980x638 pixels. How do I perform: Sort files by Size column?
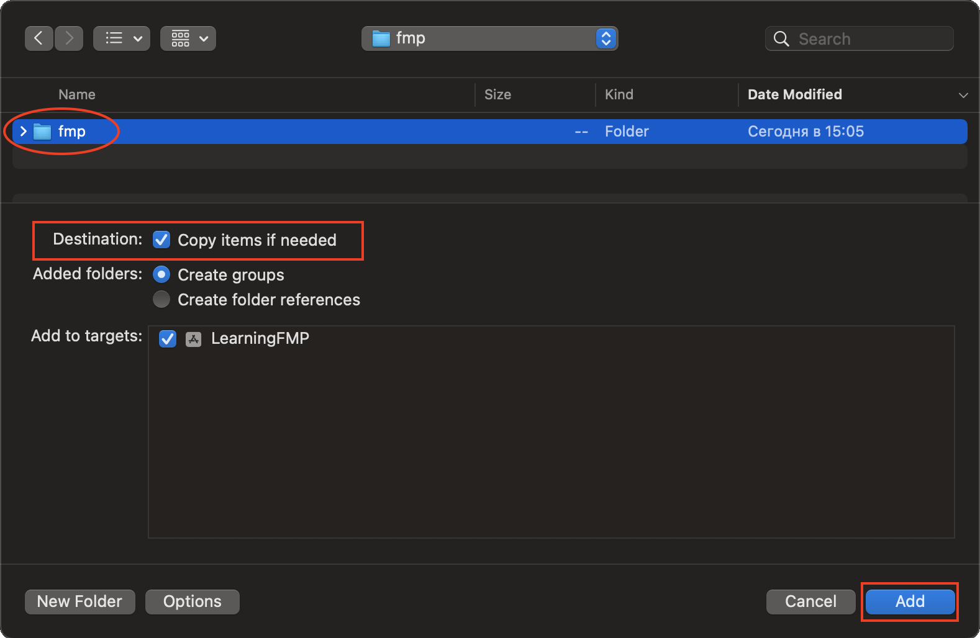[497, 94]
